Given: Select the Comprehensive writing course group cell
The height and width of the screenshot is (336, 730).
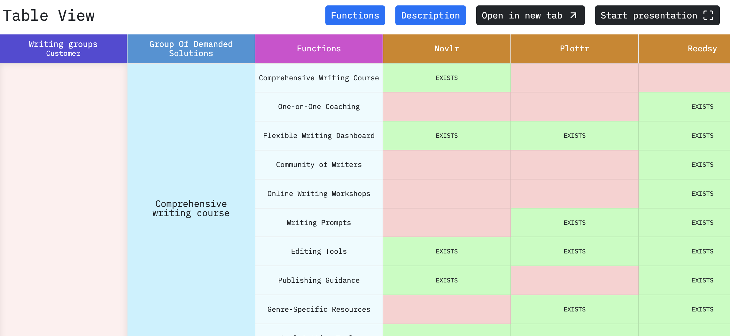Looking at the screenshot, I should [191, 208].
